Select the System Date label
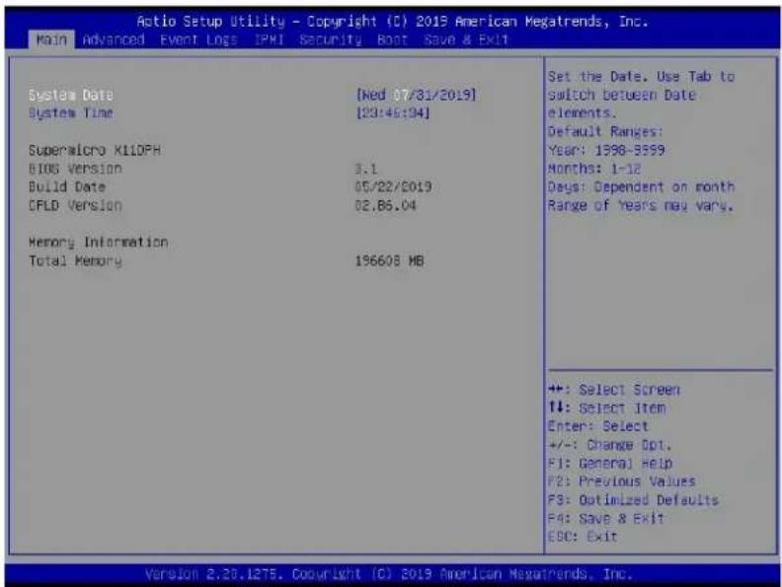The image size is (782, 587). click(71, 95)
